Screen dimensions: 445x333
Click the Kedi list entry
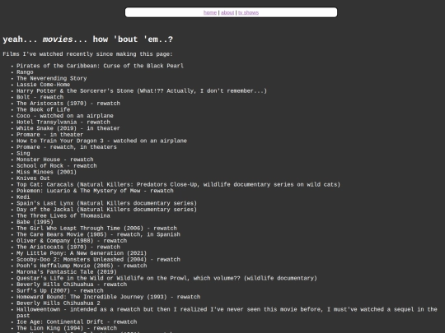point(23,197)
